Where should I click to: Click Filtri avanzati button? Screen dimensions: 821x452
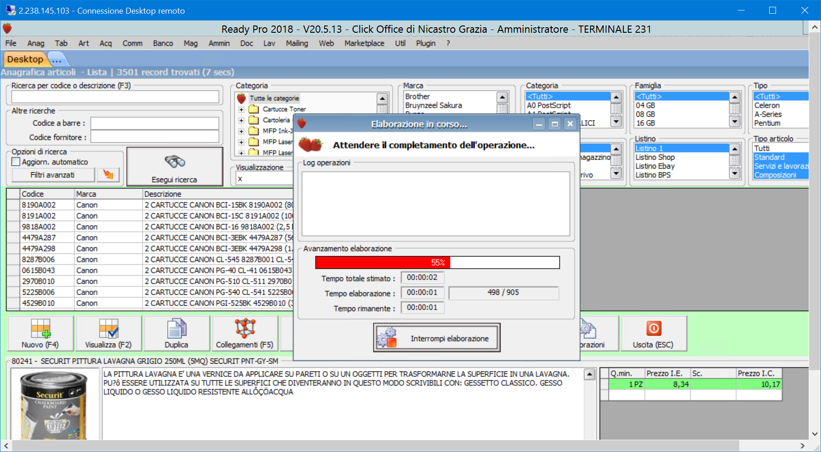tap(53, 175)
